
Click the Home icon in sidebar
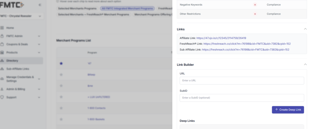[x=2, y=28]
